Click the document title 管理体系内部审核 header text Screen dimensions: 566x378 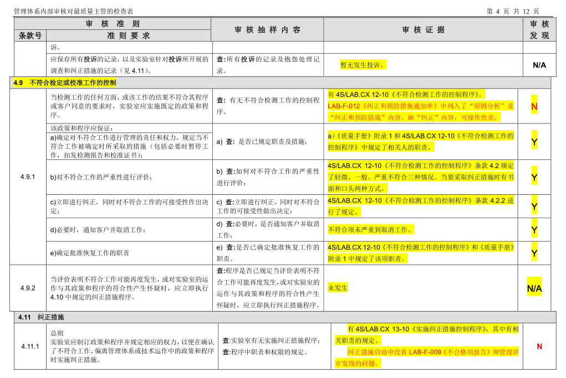(x=74, y=11)
